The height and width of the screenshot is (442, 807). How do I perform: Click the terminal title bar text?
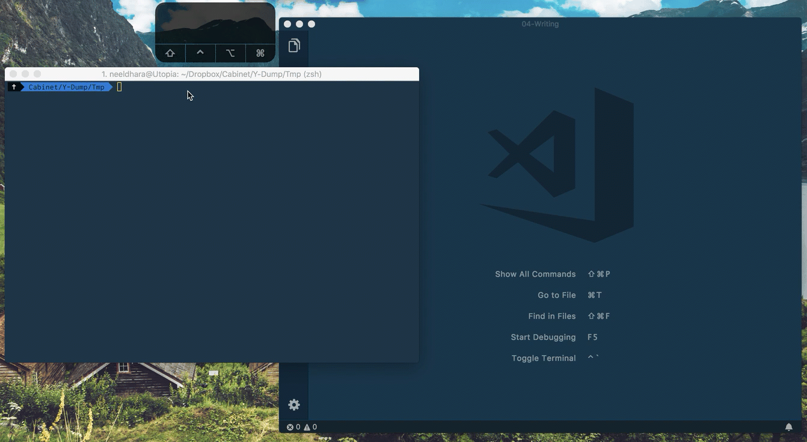[x=212, y=74]
